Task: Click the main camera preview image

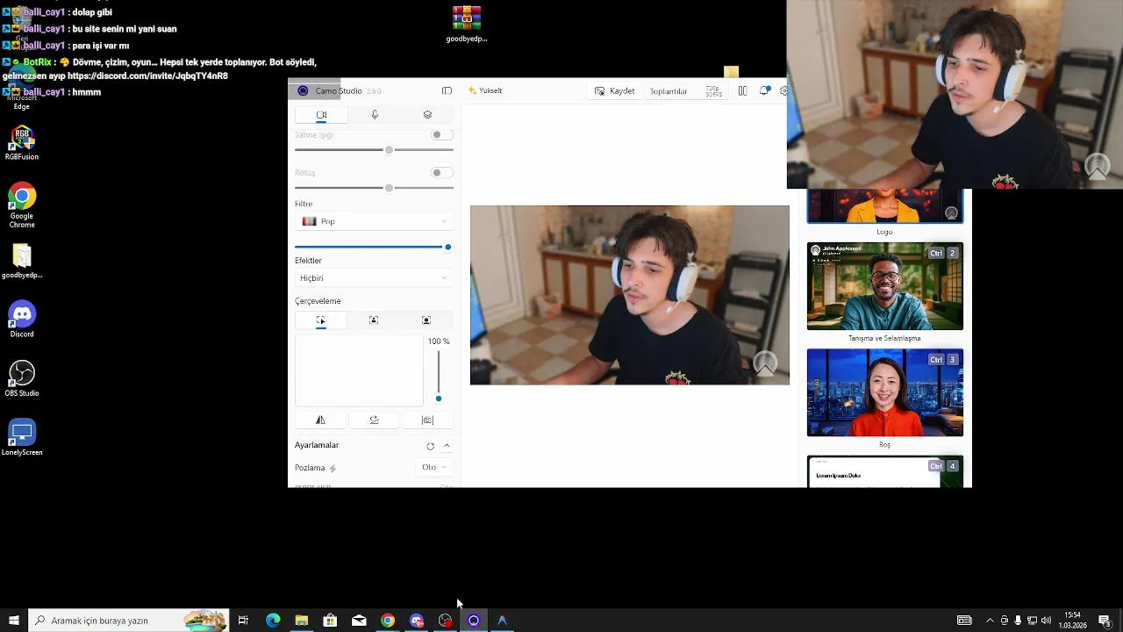Action: [630, 295]
